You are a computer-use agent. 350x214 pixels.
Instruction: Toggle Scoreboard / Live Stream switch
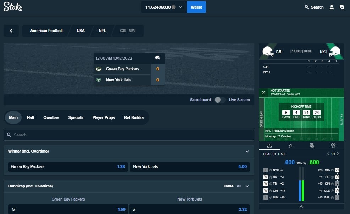[x=220, y=100]
